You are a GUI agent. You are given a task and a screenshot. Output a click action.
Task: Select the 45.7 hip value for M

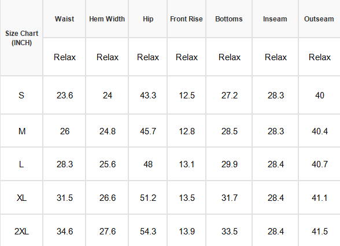click(x=148, y=131)
